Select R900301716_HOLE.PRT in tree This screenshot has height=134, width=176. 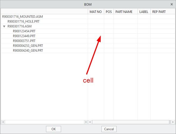[23, 22]
